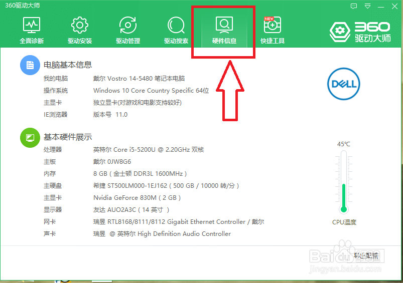The height and width of the screenshot is (283, 403).
Task: Open the 全面诊断 full diagnosis tab
Action: pos(32,30)
